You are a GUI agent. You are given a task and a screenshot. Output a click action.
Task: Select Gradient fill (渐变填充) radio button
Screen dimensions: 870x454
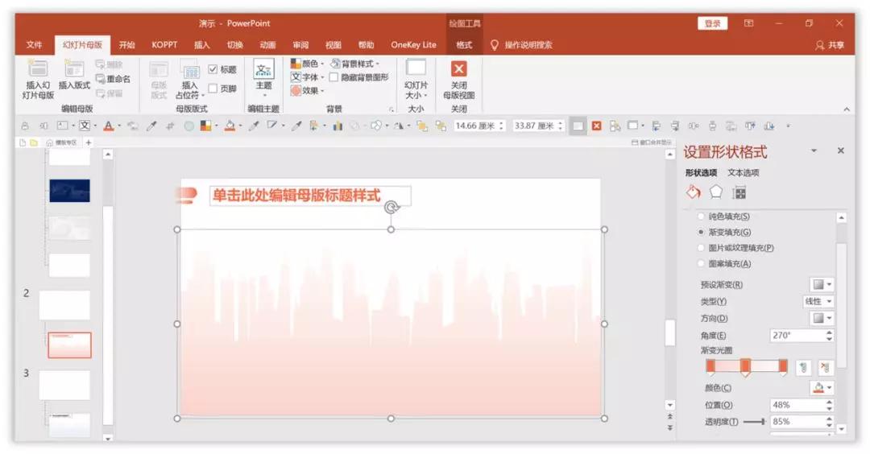701,232
